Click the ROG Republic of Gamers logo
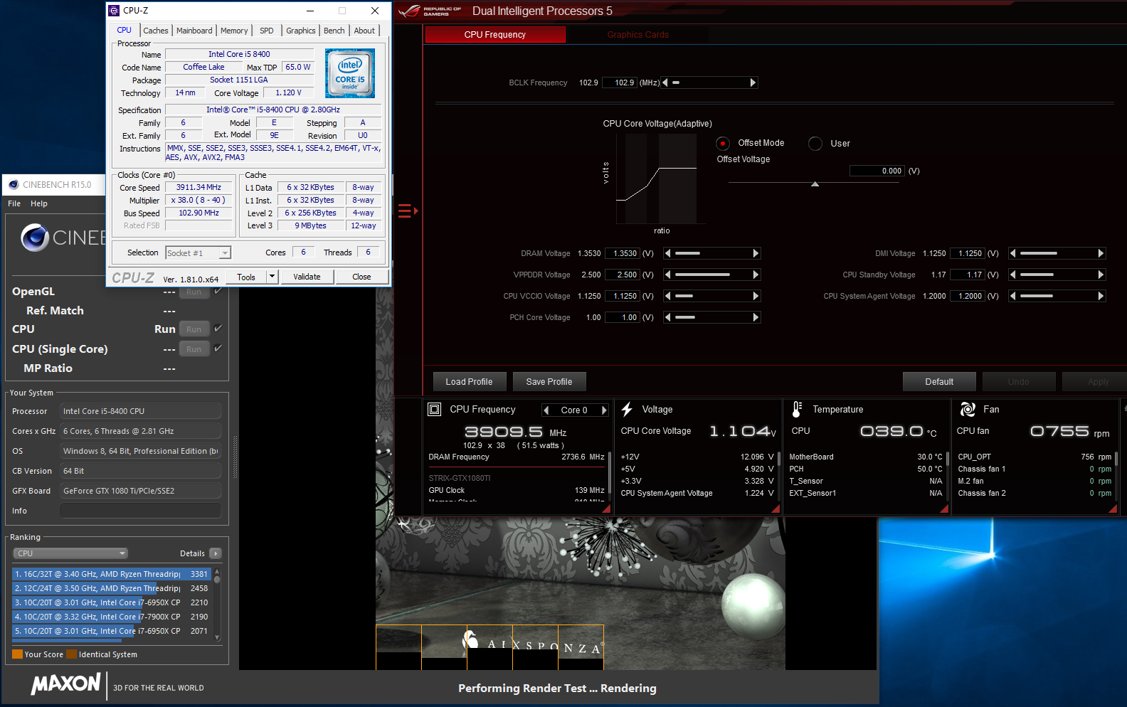Image resolution: width=1127 pixels, height=707 pixels. (x=430, y=11)
